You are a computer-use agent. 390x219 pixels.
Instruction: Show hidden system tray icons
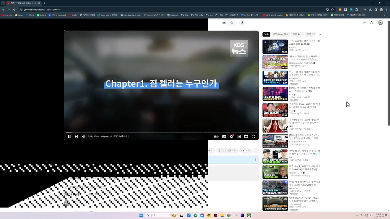[357, 215]
